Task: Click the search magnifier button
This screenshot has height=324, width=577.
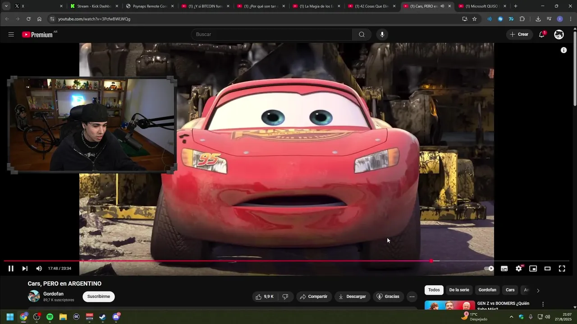Action: coord(362,35)
